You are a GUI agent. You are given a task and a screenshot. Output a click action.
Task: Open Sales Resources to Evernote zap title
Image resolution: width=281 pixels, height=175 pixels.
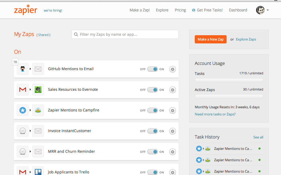(x=73, y=89)
